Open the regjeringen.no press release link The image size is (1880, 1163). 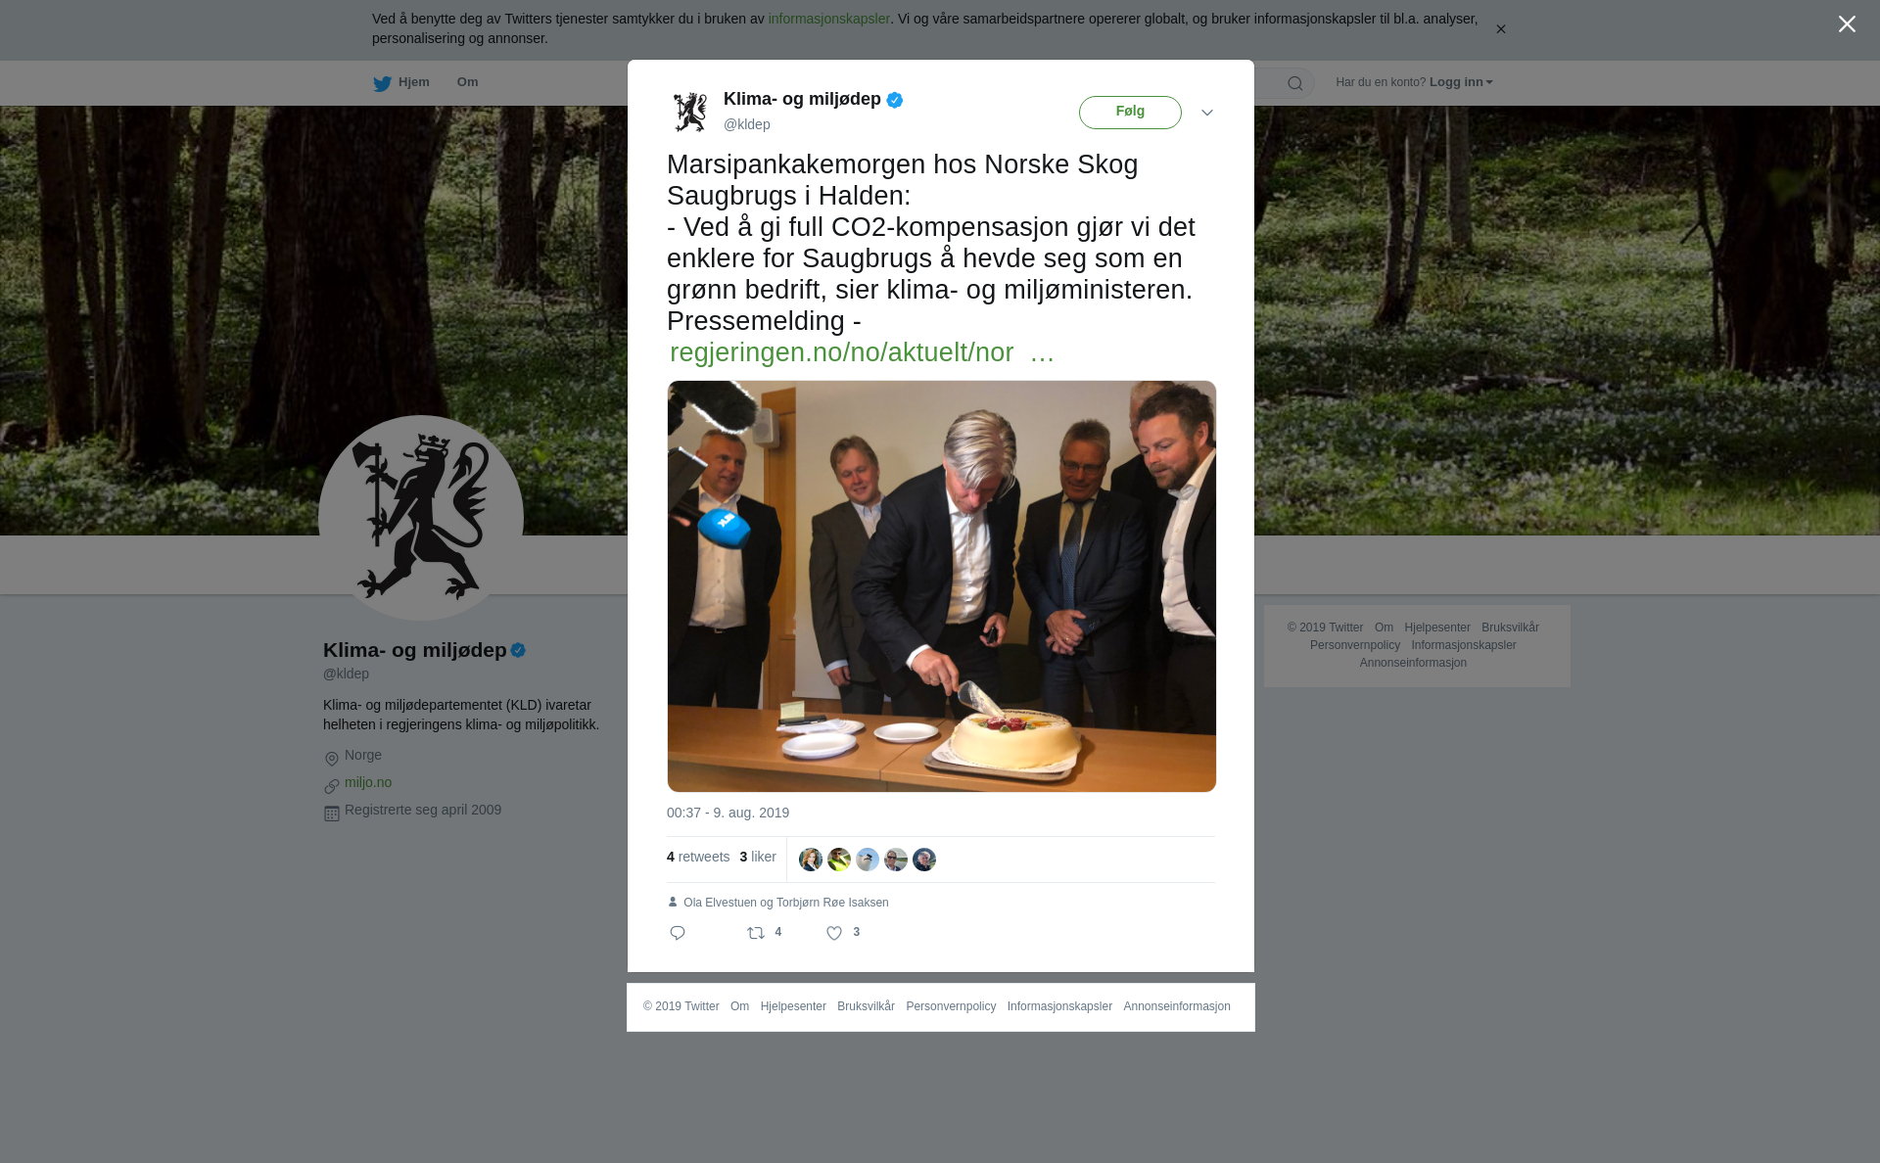coord(862,352)
